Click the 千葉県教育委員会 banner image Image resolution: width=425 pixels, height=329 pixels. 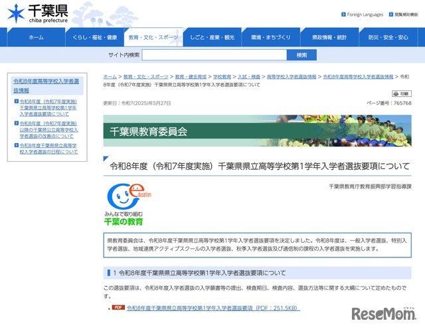click(x=257, y=131)
